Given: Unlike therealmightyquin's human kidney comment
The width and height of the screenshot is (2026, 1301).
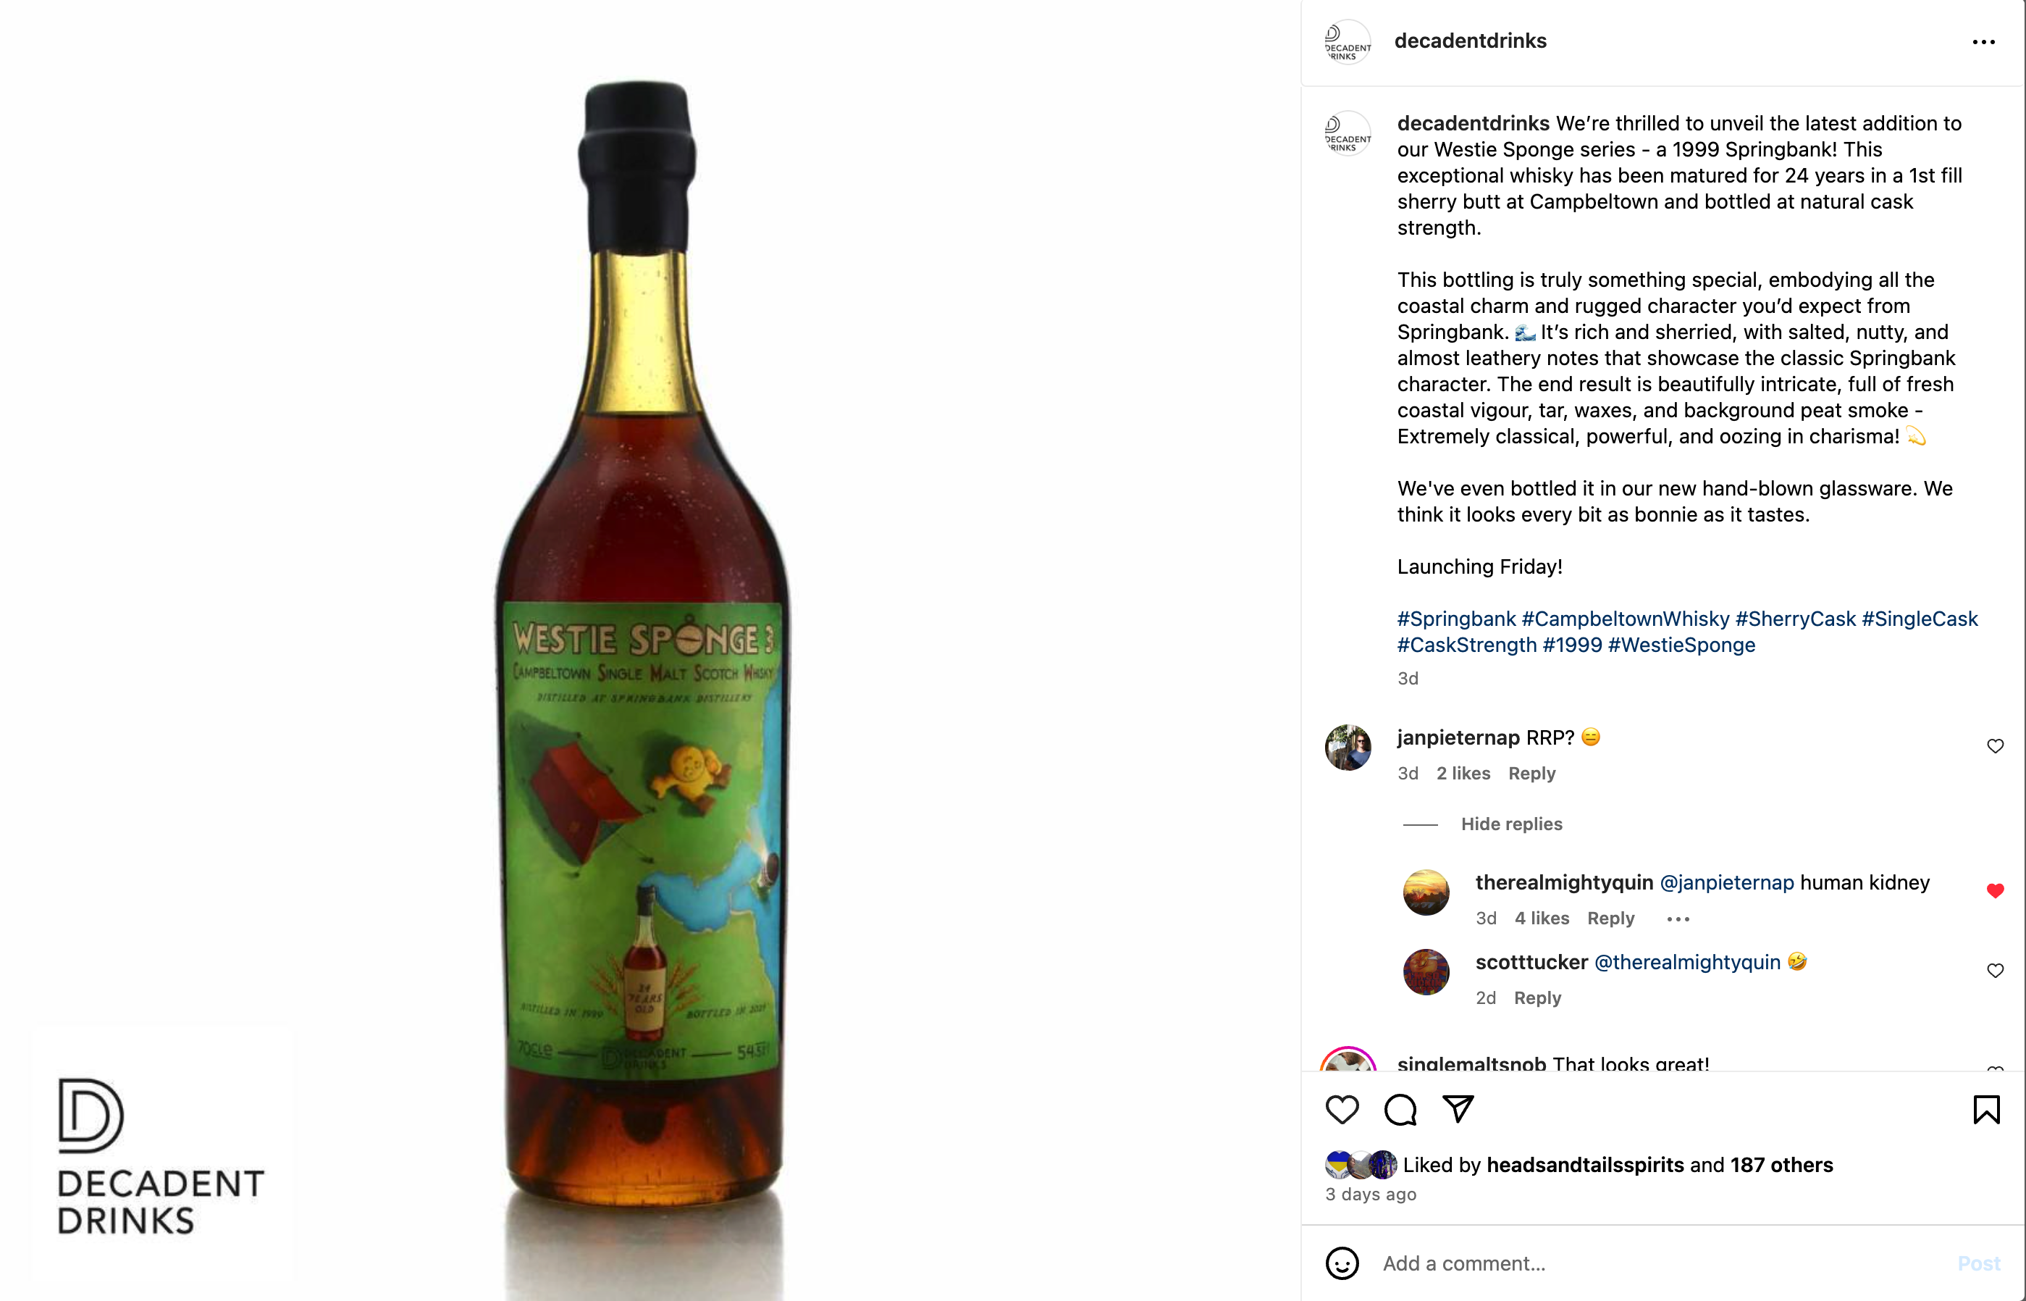Looking at the screenshot, I should pos(1995,890).
